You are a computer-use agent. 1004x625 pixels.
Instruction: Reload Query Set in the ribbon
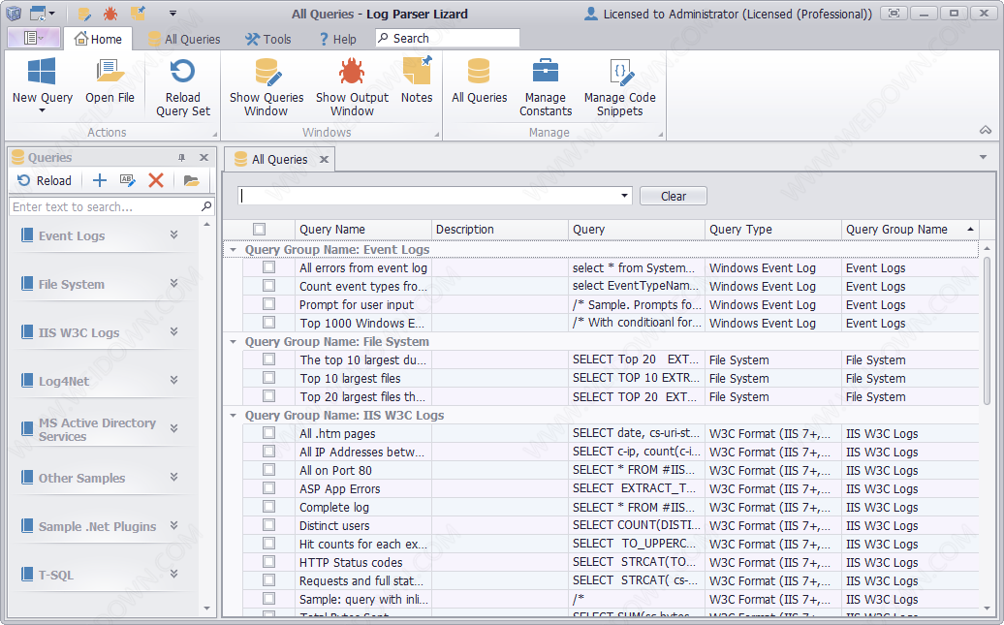[182, 88]
